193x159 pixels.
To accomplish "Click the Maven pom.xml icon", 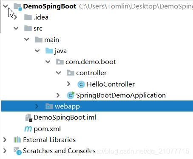I will coord(28,129).
